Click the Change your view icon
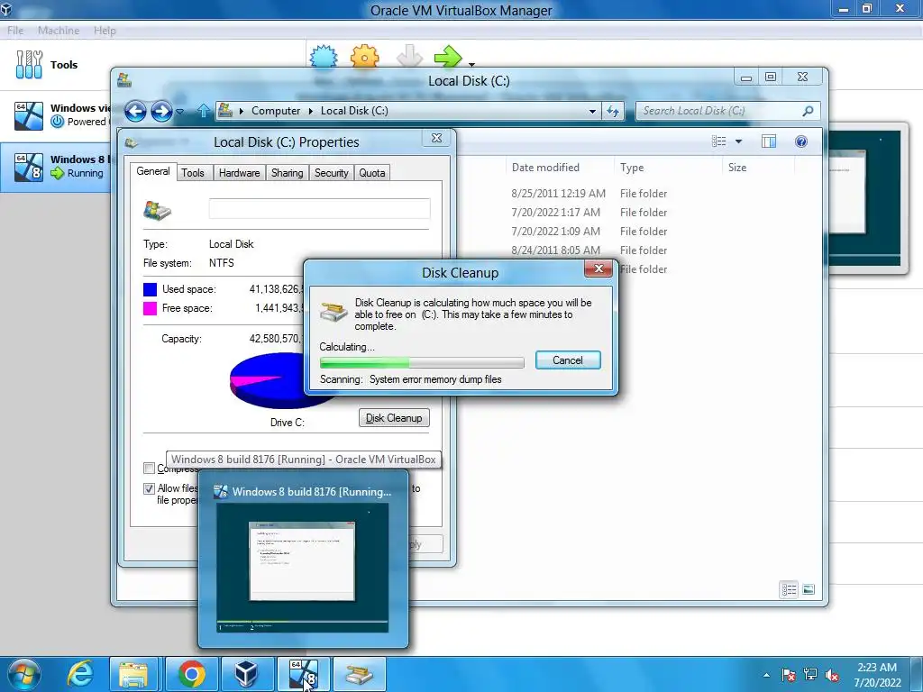Screen dimensions: 923x692 718,141
